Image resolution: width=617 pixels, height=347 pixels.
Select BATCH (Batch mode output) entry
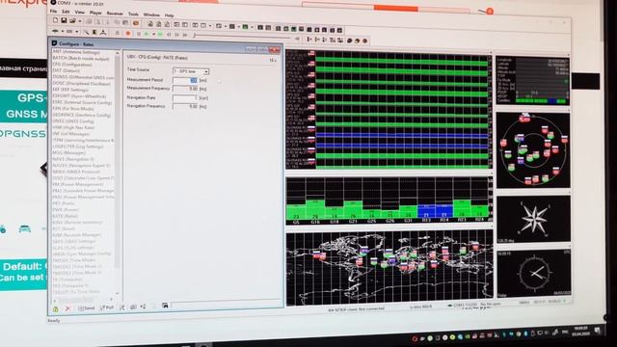tap(81, 58)
